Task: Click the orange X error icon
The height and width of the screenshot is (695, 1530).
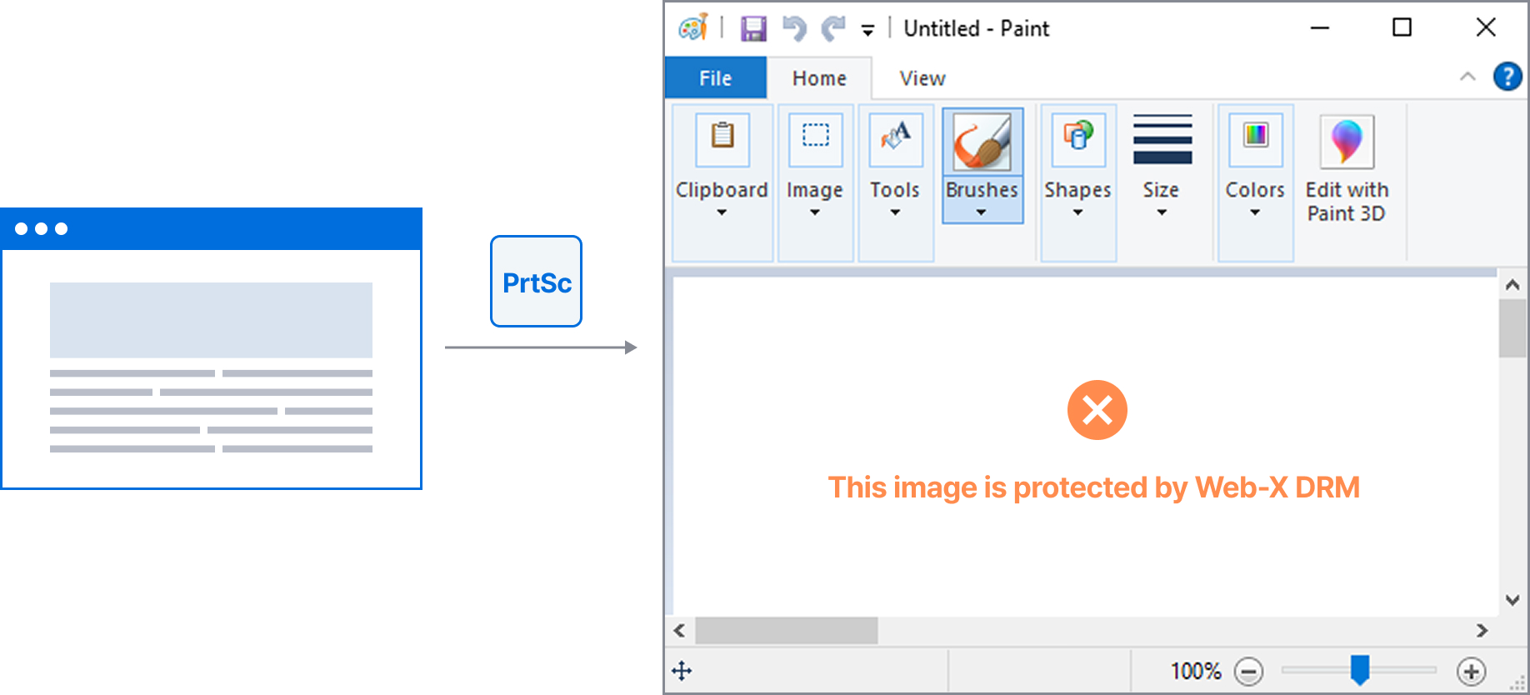Action: click(1097, 410)
